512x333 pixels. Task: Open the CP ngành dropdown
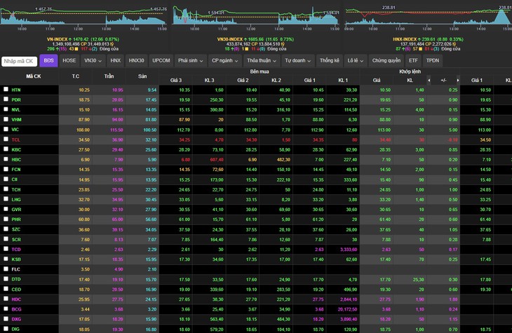224,61
